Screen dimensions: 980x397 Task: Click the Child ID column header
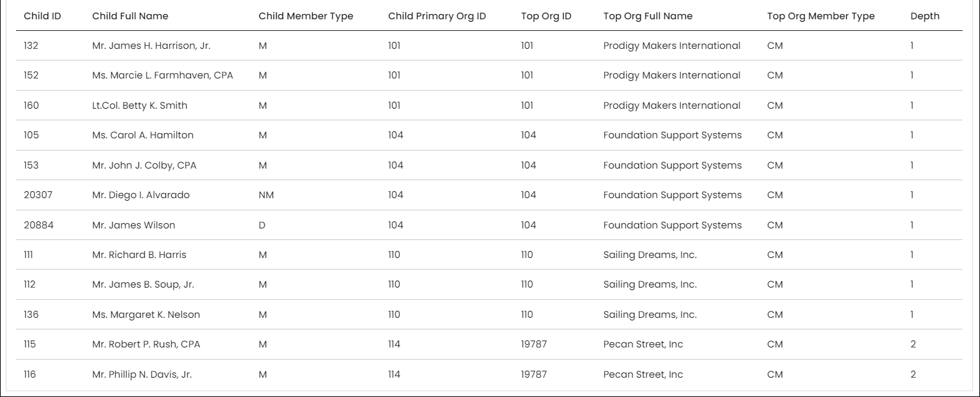pyautogui.click(x=42, y=16)
